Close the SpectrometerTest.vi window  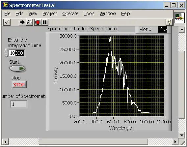point(181,5)
